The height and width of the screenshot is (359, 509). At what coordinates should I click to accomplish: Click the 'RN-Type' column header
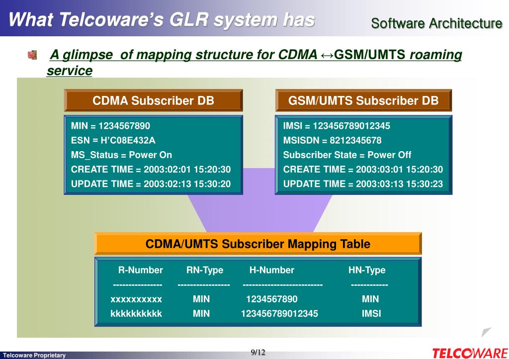pyautogui.click(x=204, y=270)
